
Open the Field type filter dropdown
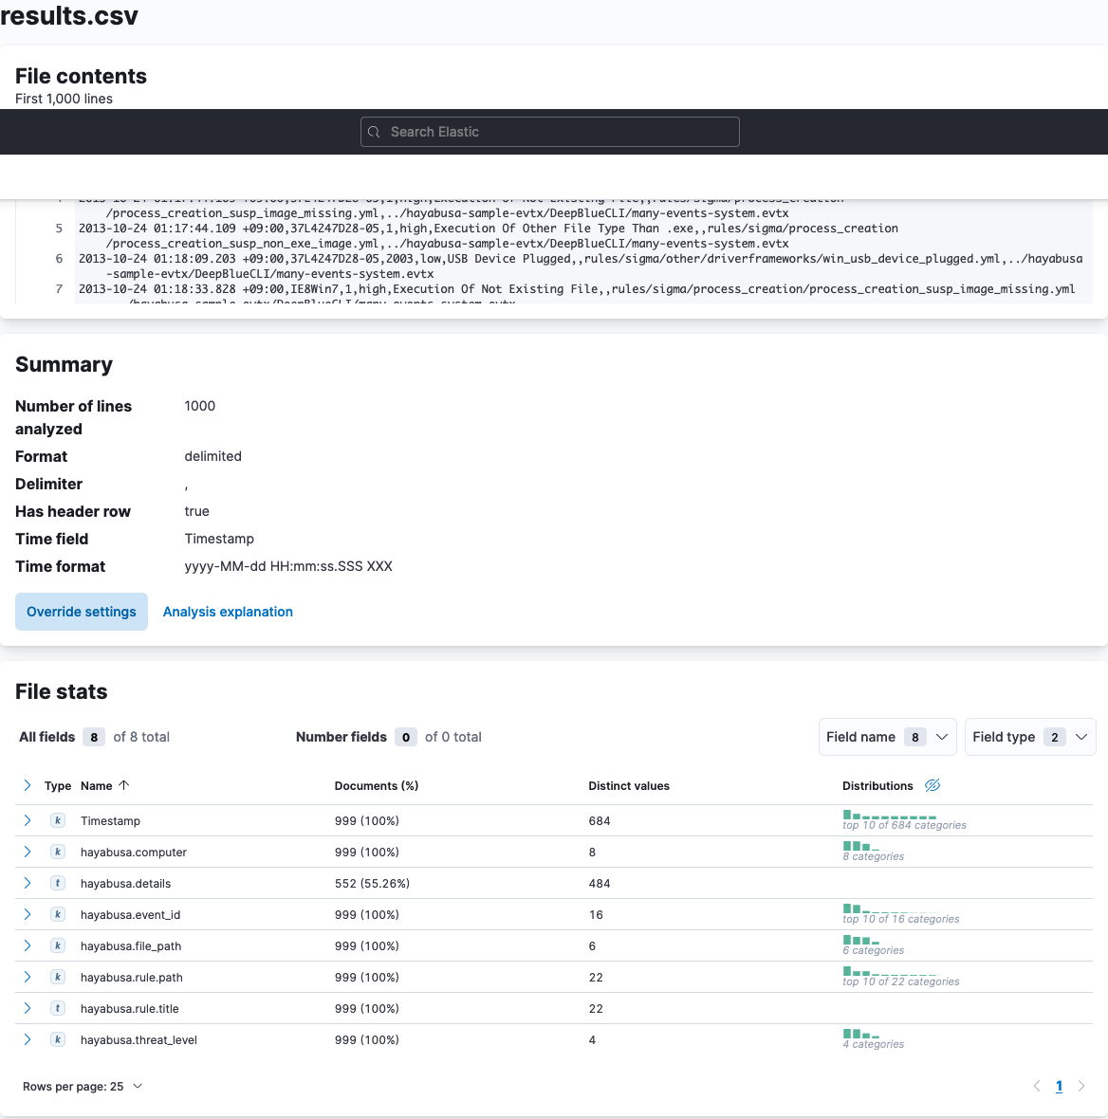(x=1030, y=737)
